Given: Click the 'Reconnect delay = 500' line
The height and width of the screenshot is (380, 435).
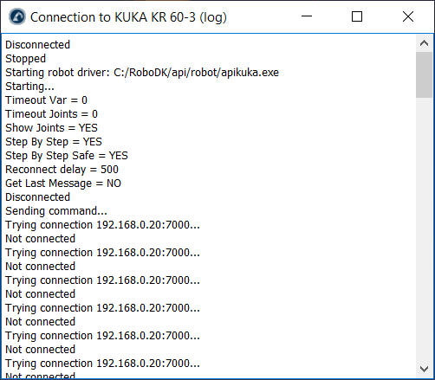Looking at the screenshot, I should click(x=62, y=170).
